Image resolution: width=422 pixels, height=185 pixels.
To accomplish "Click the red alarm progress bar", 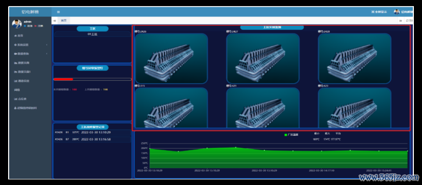I will (x=63, y=79).
